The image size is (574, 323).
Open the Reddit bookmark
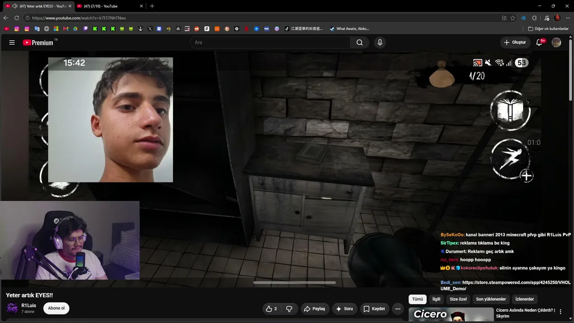196,29
